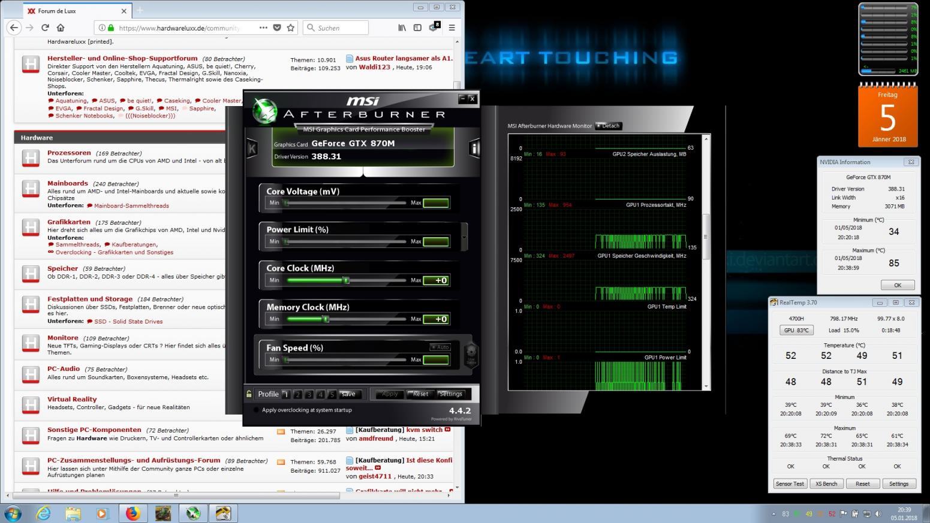This screenshot has height=523, width=930.
Task: Click the Afterburner profile lock icon
Action: [249, 394]
